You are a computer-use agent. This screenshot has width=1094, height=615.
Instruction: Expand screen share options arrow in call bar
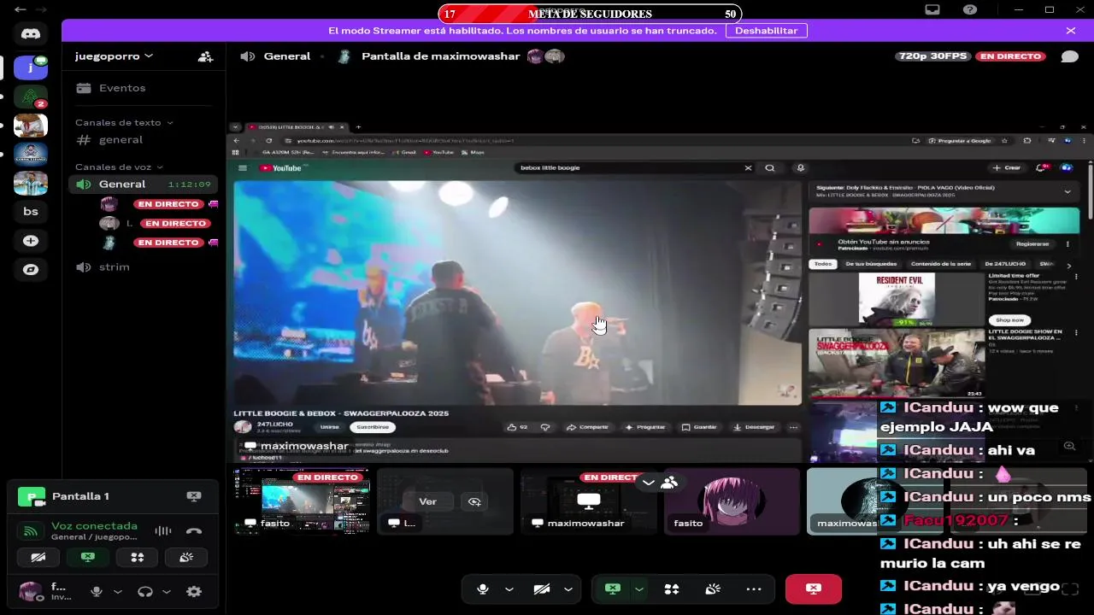[639, 589]
